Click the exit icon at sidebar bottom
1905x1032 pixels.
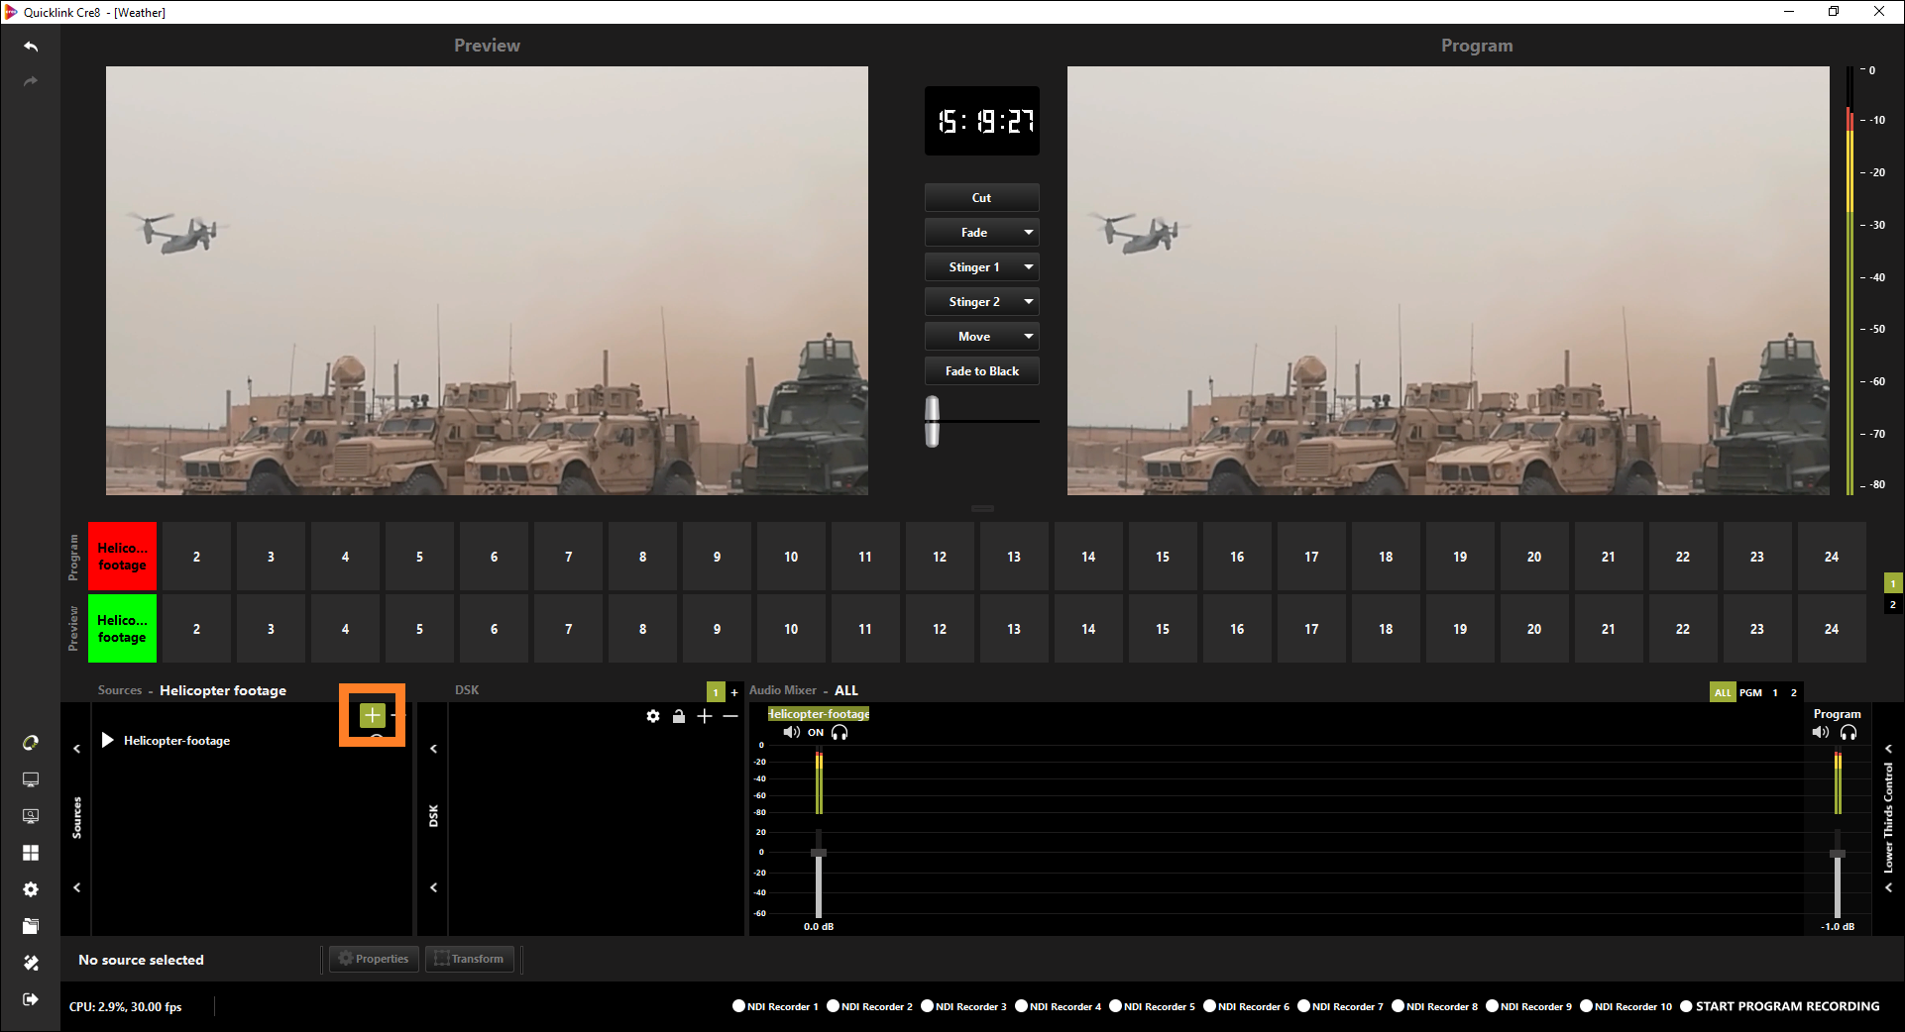coord(31,999)
